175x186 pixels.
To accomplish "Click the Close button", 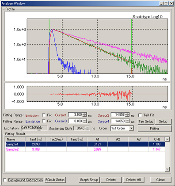I will coord(160,180).
